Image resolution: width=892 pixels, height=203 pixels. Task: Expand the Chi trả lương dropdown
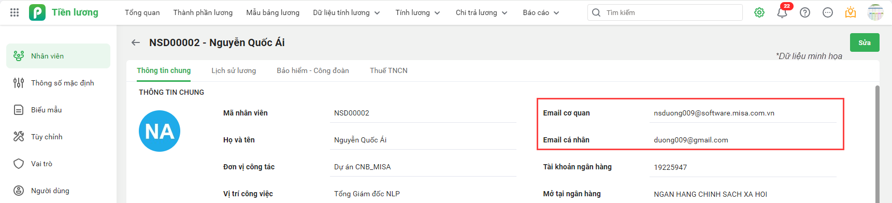tap(481, 12)
